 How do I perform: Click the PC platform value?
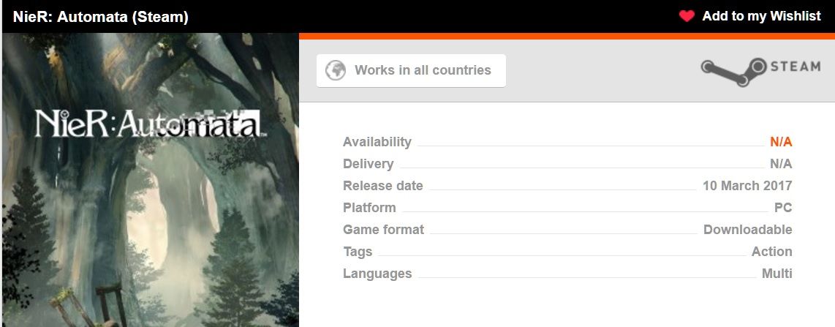tap(783, 207)
